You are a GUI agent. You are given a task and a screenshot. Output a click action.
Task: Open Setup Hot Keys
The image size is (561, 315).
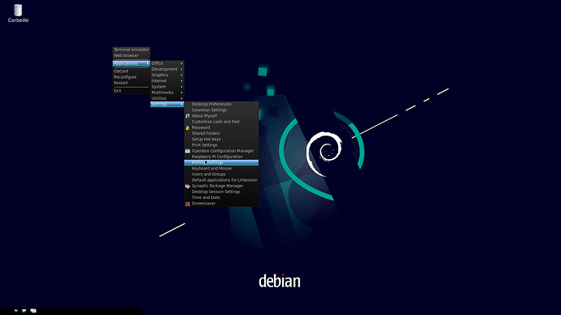221,140
